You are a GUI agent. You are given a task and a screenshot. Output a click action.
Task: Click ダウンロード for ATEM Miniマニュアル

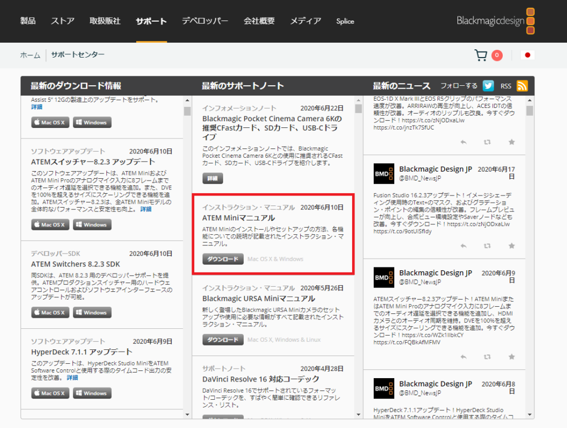(x=223, y=259)
